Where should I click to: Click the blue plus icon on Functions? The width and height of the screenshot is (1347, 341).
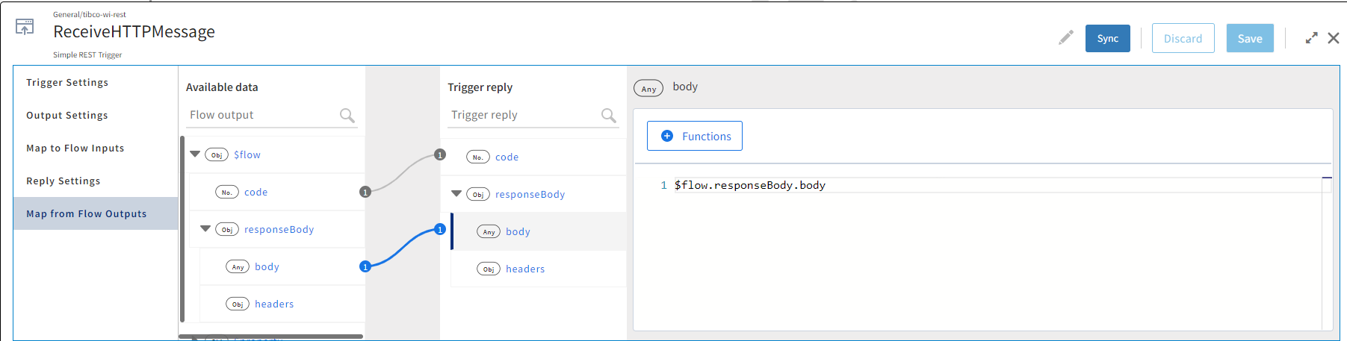coord(667,136)
